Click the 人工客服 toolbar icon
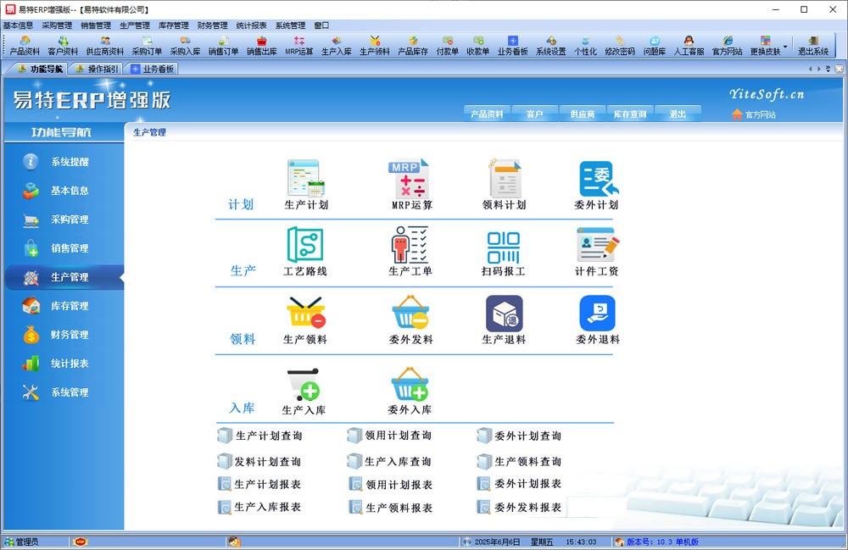 click(689, 46)
